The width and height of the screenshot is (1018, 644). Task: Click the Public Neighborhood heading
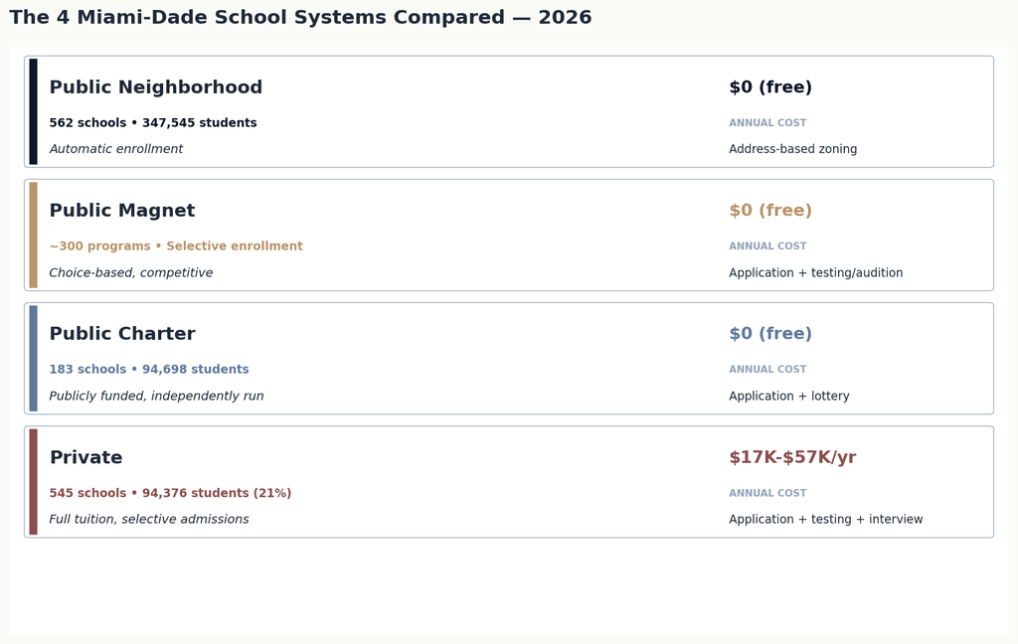[x=156, y=87]
